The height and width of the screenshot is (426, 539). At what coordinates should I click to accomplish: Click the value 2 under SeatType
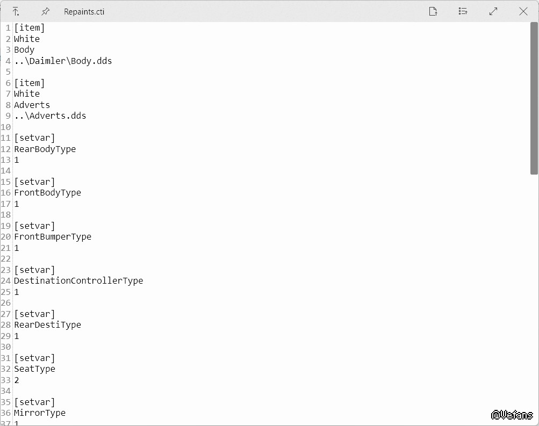click(x=17, y=380)
